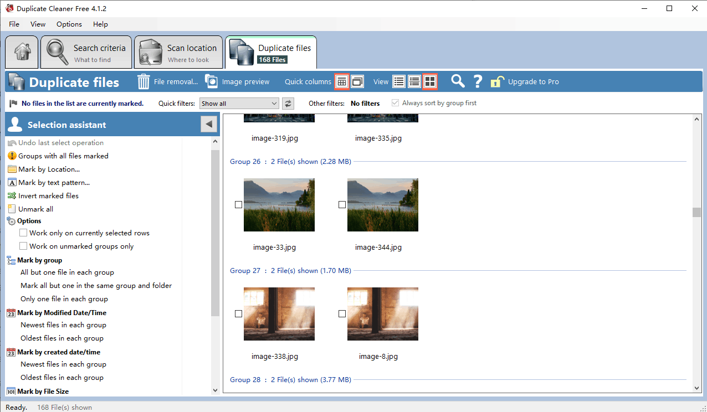This screenshot has width=707, height=412.
Task: Open Image preview from the toolbar
Action: [237, 81]
